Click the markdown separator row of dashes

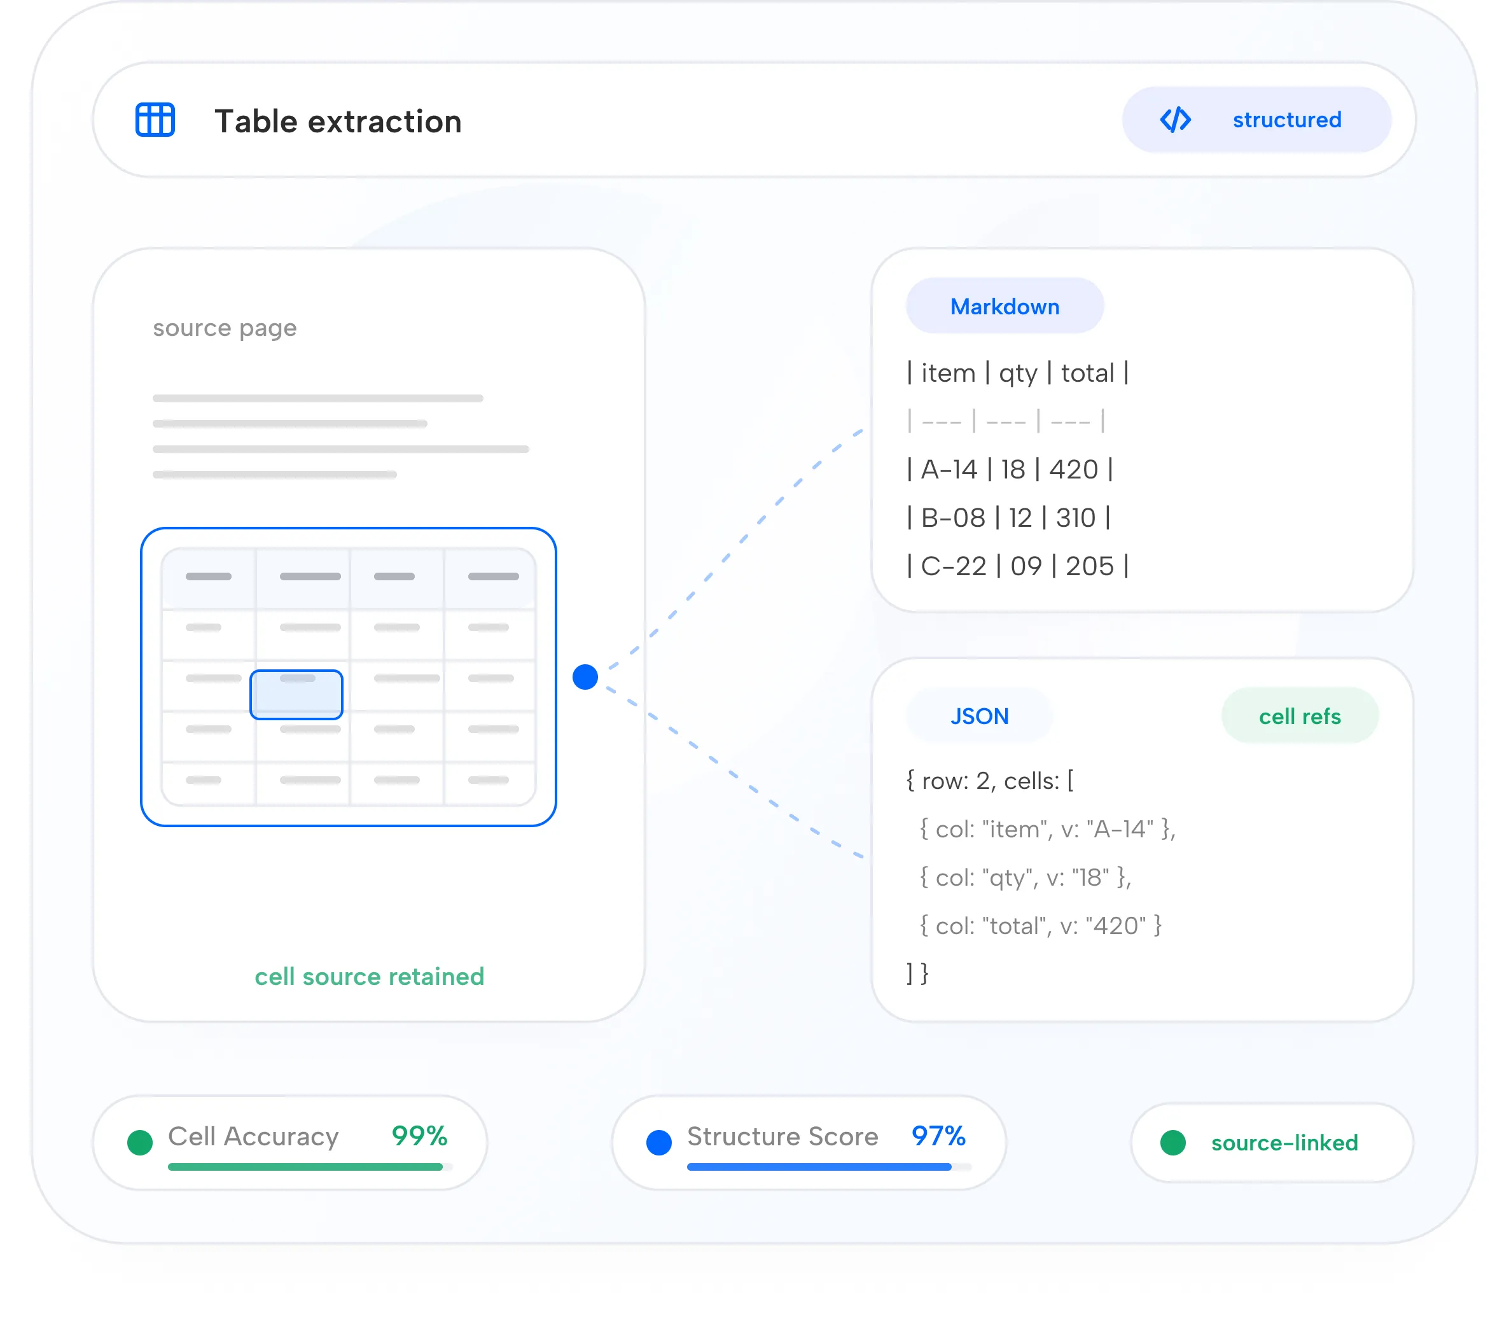(1006, 421)
